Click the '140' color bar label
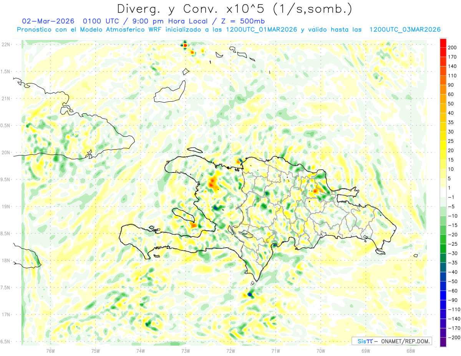 coord(453,66)
